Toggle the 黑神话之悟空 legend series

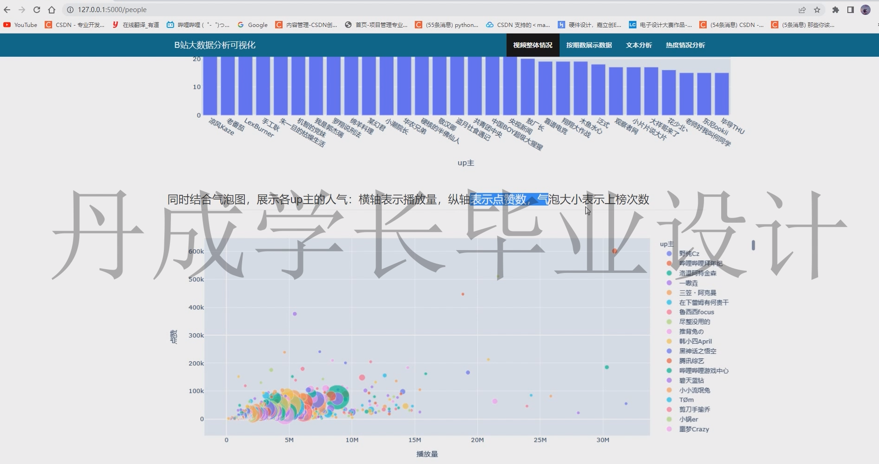692,351
